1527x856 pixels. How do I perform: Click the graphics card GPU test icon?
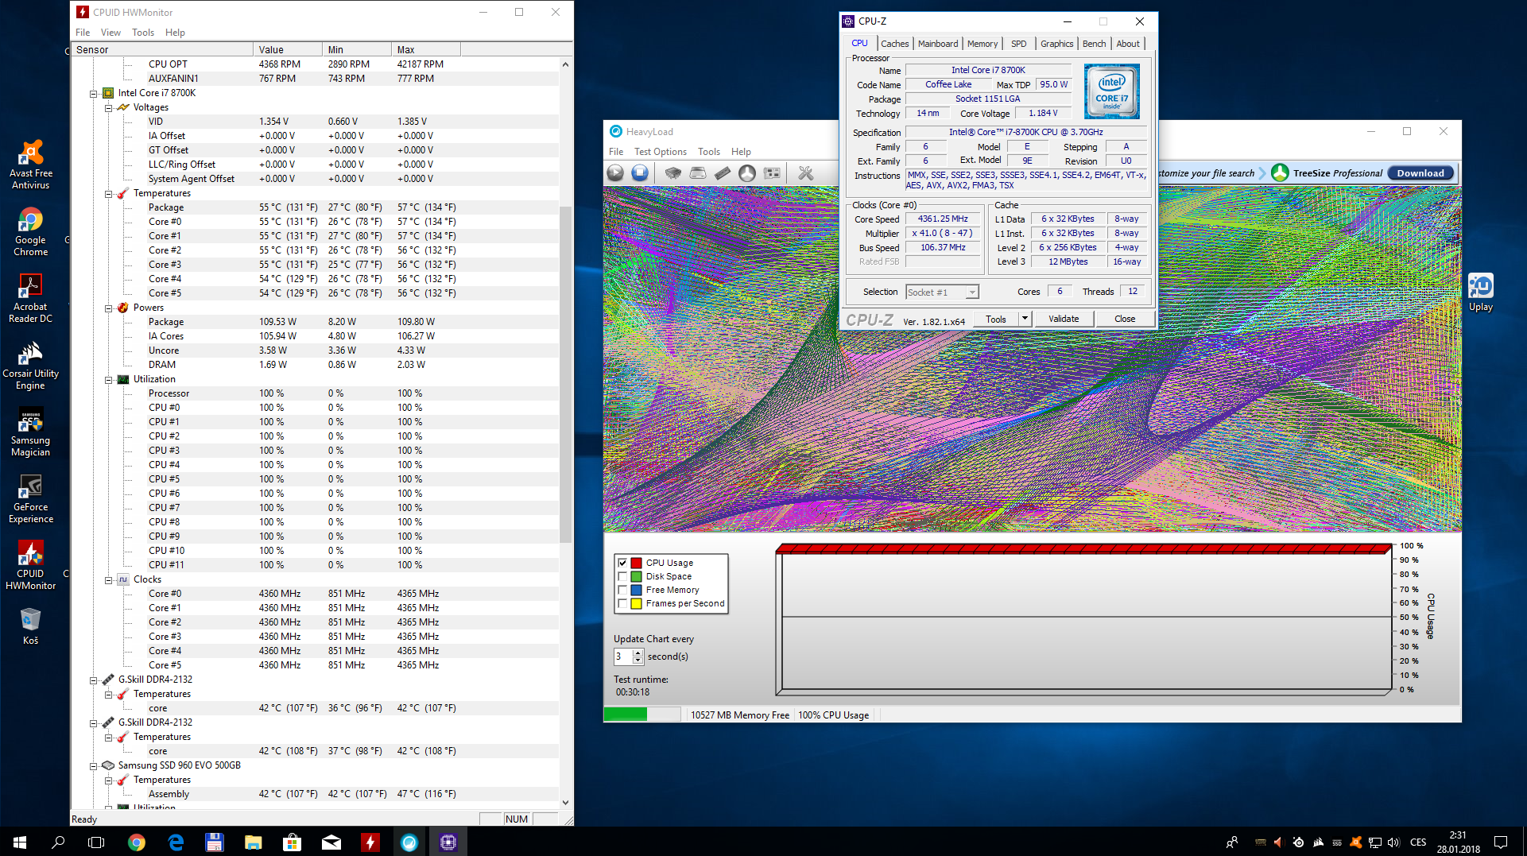[x=771, y=173]
